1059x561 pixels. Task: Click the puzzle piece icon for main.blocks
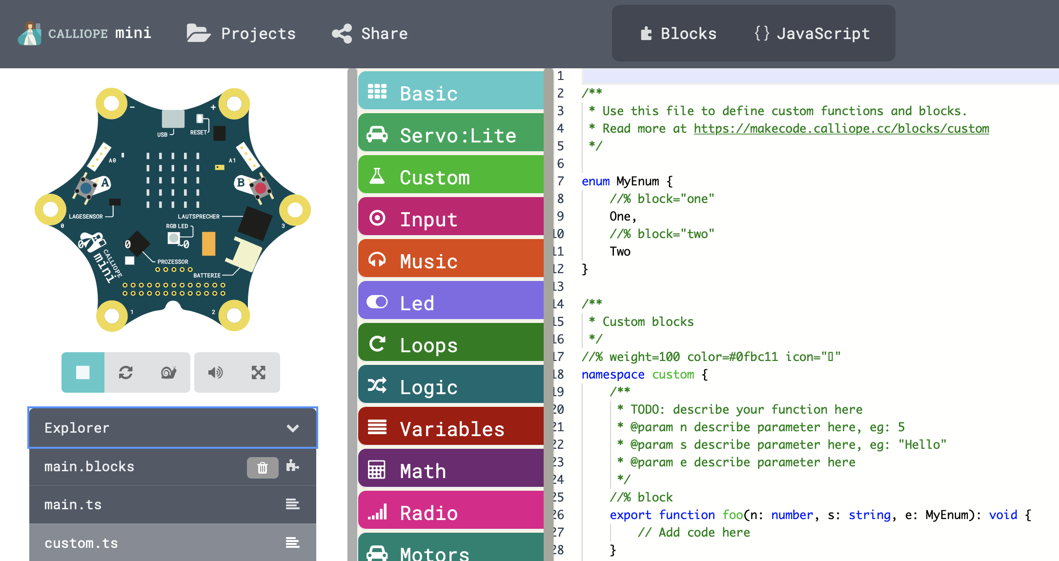[293, 466]
